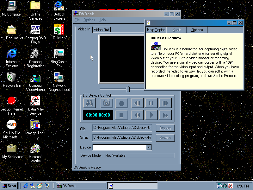
Task: Select the Quicken 98 desktop icon
Action: click(59, 32)
